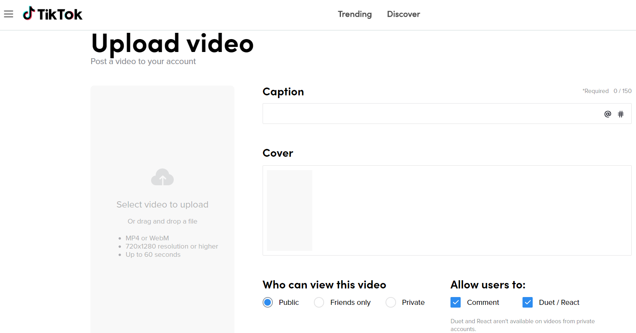Image resolution: width=636 pixels, height=333 pixels.
Task: Click 'Select video to upload'
Action: [162, 205]
